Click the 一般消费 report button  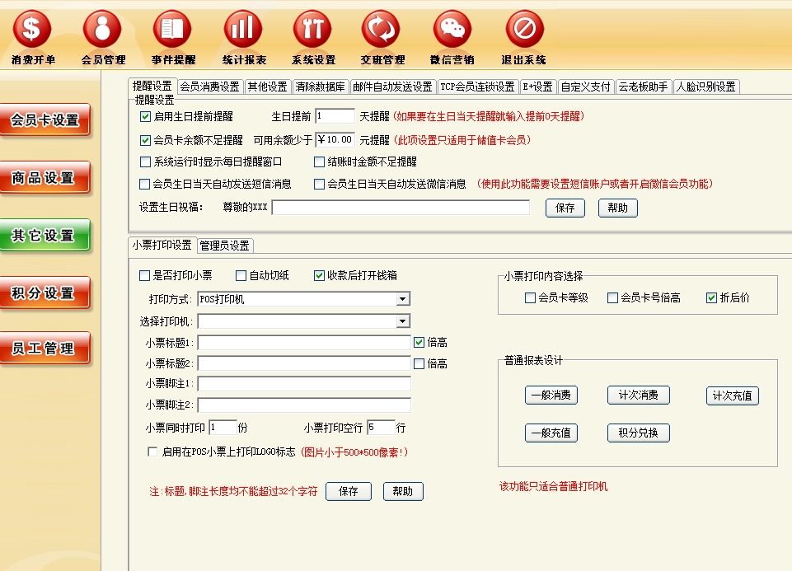(551, 395)
